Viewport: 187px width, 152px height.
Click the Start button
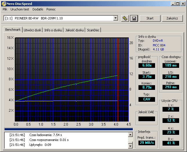[150, 18]
